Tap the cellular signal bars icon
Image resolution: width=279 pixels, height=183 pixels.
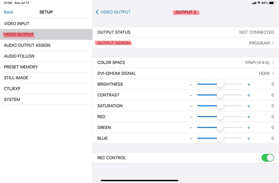[254, 3]
